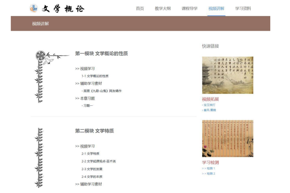Open 屈原《九歌·山鬼》网友唱作 material

(x=102, y=91)
